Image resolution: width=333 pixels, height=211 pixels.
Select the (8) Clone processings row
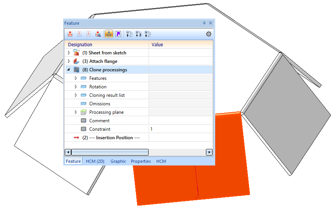(x=139, y=69)
